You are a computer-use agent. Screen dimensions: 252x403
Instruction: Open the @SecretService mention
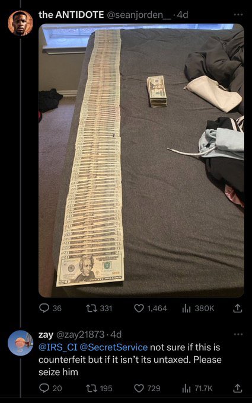114,347
